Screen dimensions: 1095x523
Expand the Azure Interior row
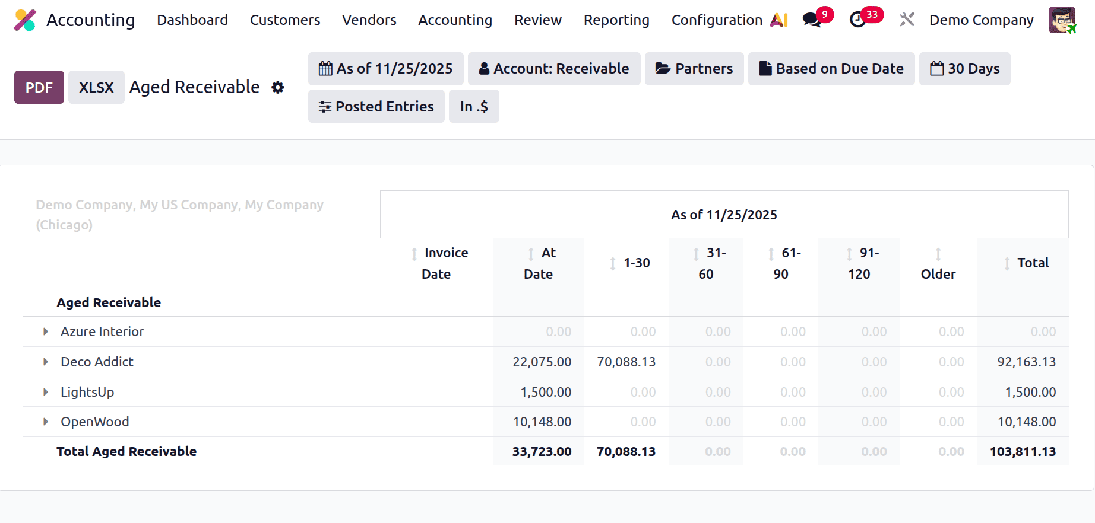click(46, 332)
